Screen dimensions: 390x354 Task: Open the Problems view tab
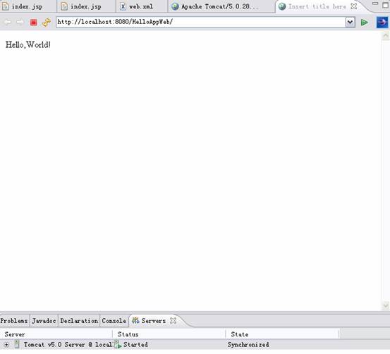[14, 321]
